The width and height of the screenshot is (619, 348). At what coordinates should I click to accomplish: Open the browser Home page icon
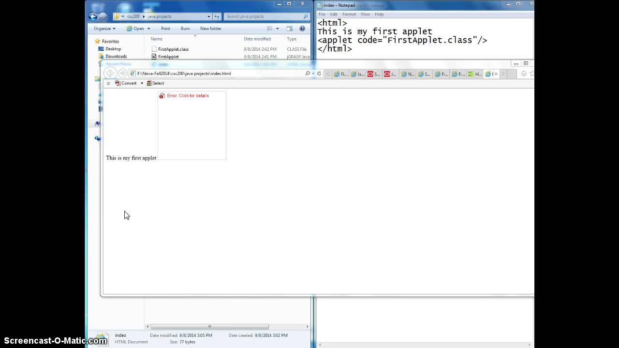point(524,73)
